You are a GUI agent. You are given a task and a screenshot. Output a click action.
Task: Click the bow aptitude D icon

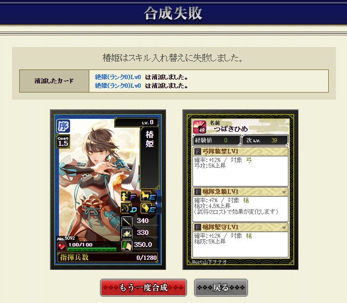(x=129, y=208)
